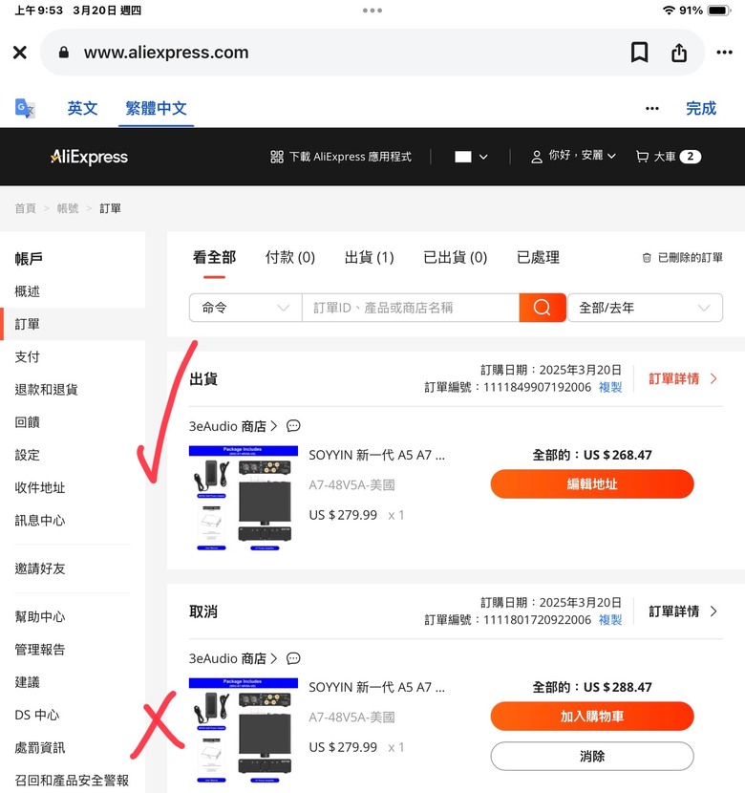This screenshot has width=745, height=793.
Task: Click 加入購物車 button
Action: 592,717
